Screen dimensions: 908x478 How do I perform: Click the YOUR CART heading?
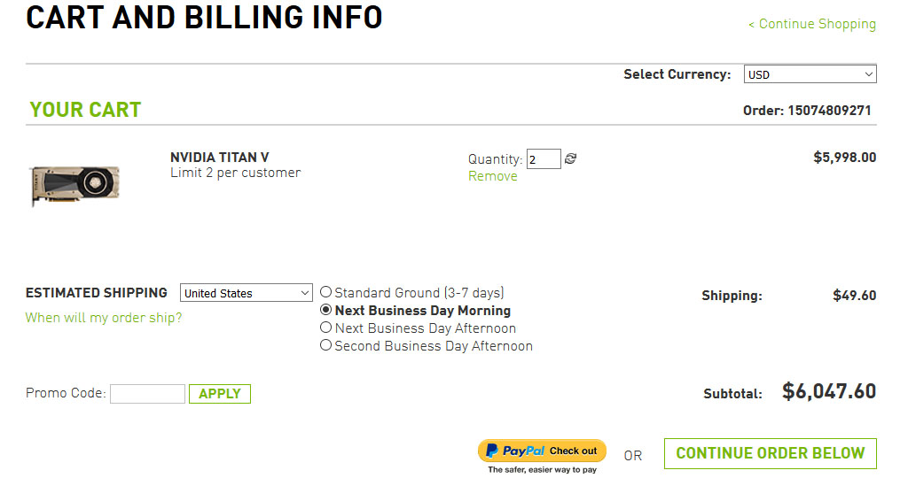pos(85,110)
